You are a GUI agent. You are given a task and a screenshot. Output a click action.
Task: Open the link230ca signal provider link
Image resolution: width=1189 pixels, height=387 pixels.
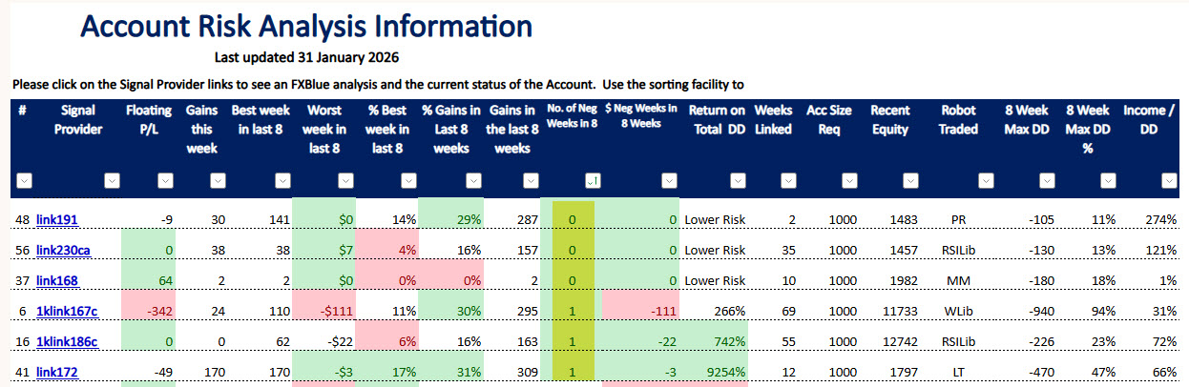click(x=63, y=251)
